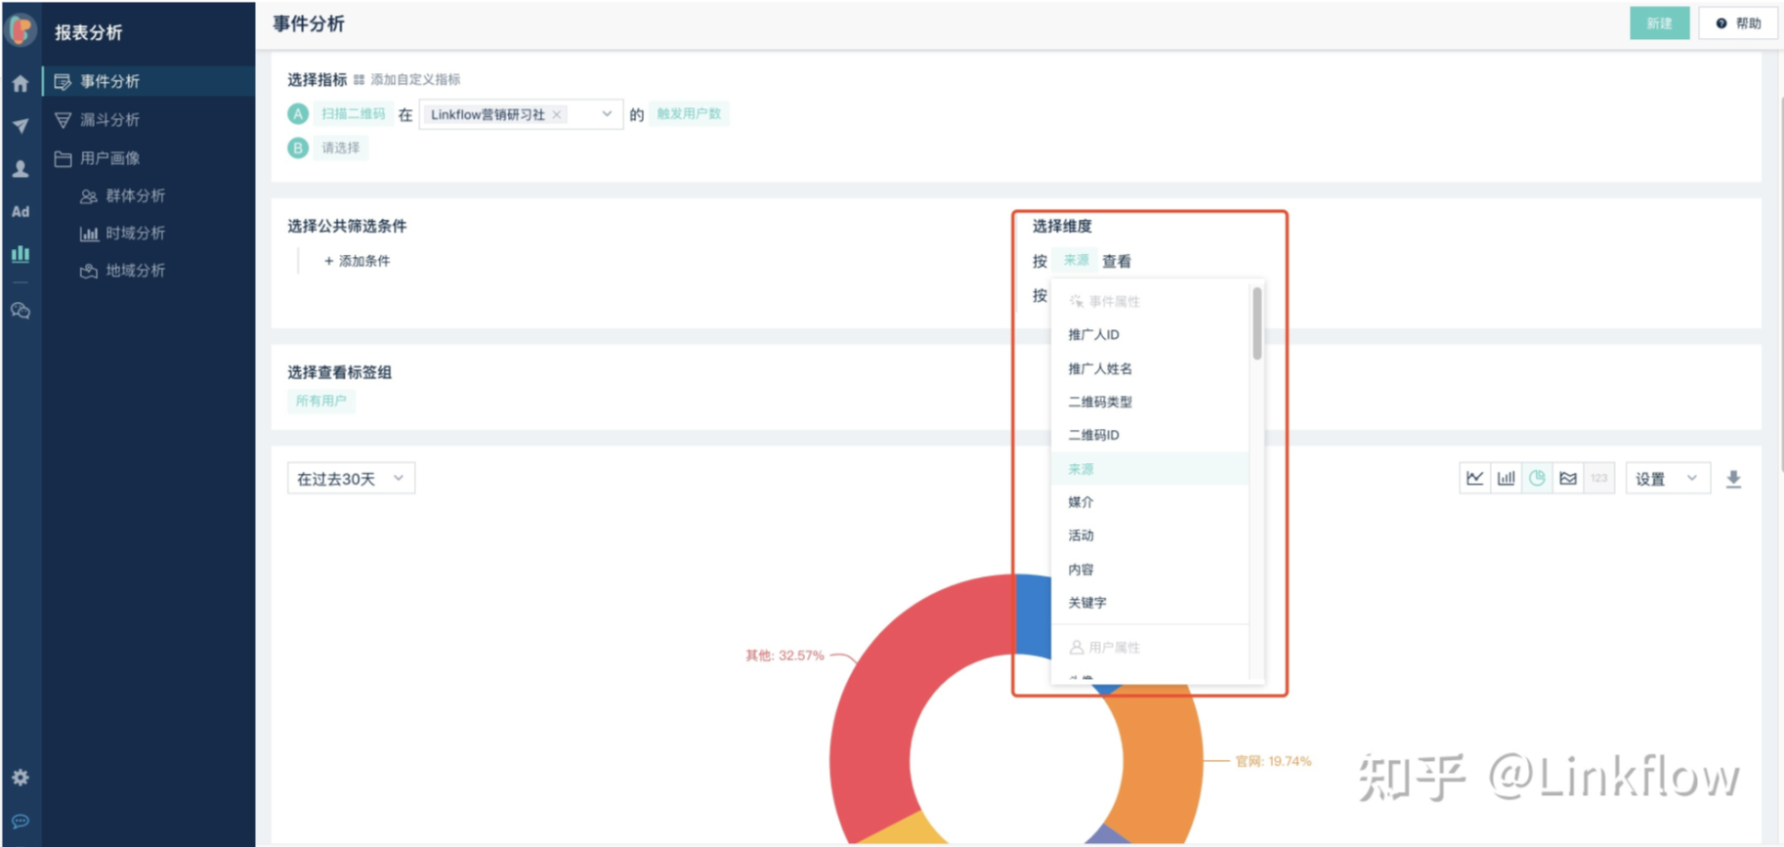Choose 媒介 from dimension list
The image size is (1784, 847).
tap(1150, 502)
